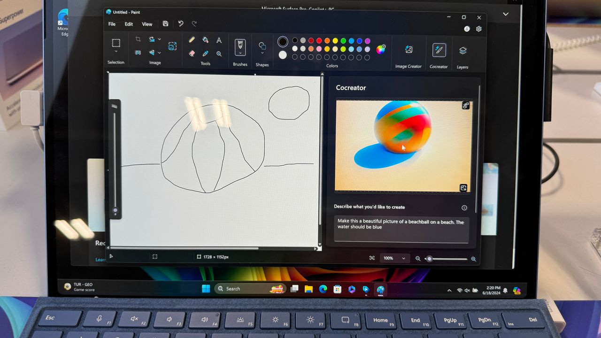Image resolution: width=601 pixels, height=338 pixels.
Task: Click the brush size slider handle
Action: (115, 211)
